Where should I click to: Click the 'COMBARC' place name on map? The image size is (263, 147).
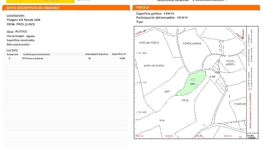coord(240,104)
